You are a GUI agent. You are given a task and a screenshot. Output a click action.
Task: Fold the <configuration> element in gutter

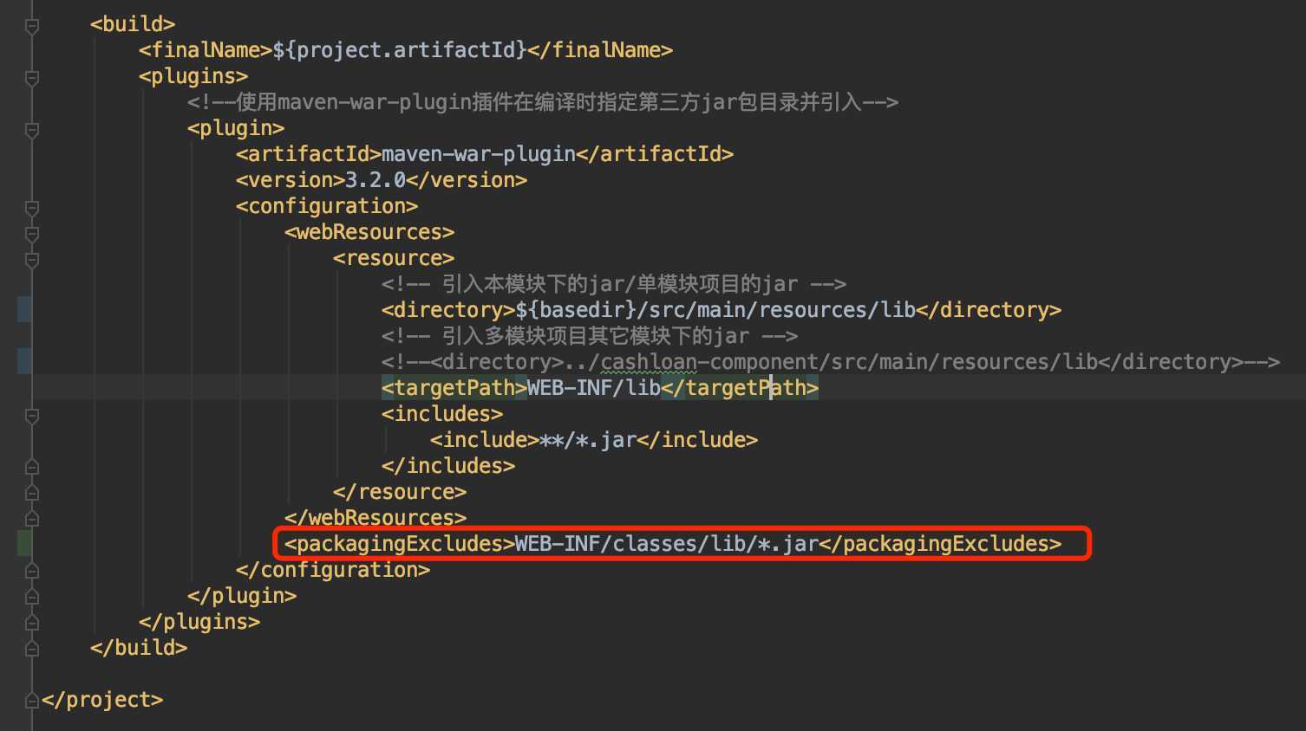coord(32,208)
